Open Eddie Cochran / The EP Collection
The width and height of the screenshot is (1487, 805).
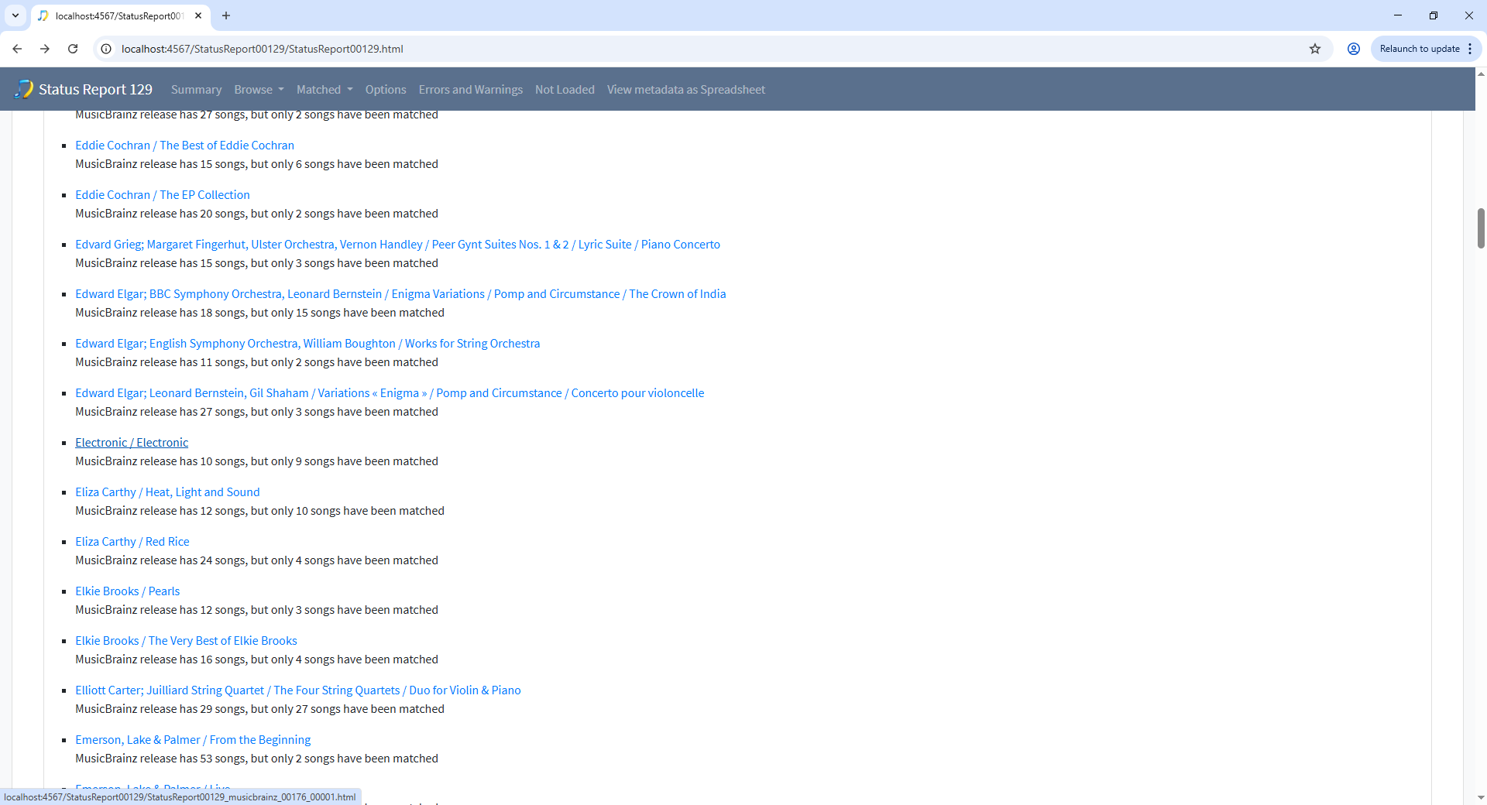point(163,195)
